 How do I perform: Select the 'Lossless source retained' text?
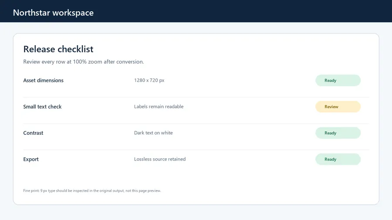(160, 159)
